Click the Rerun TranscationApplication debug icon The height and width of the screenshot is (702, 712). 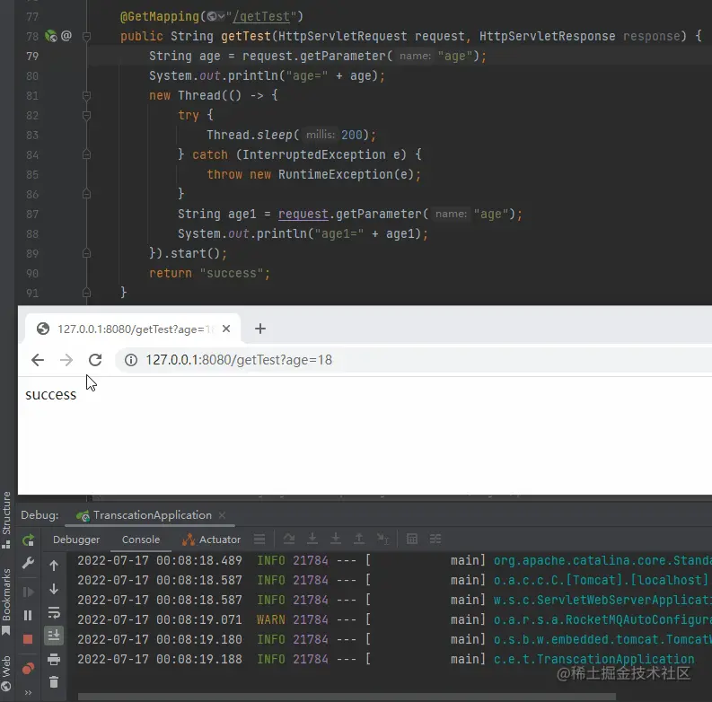28,540
